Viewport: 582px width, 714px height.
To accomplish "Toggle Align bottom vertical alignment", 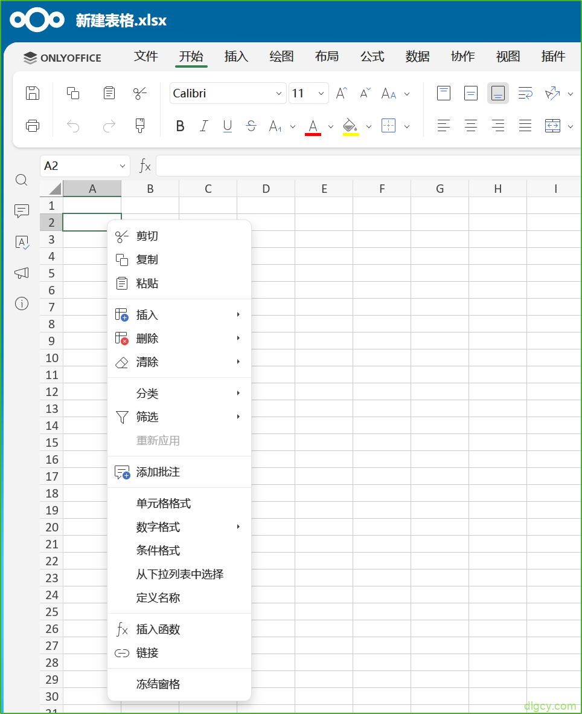I will (498, 93).
